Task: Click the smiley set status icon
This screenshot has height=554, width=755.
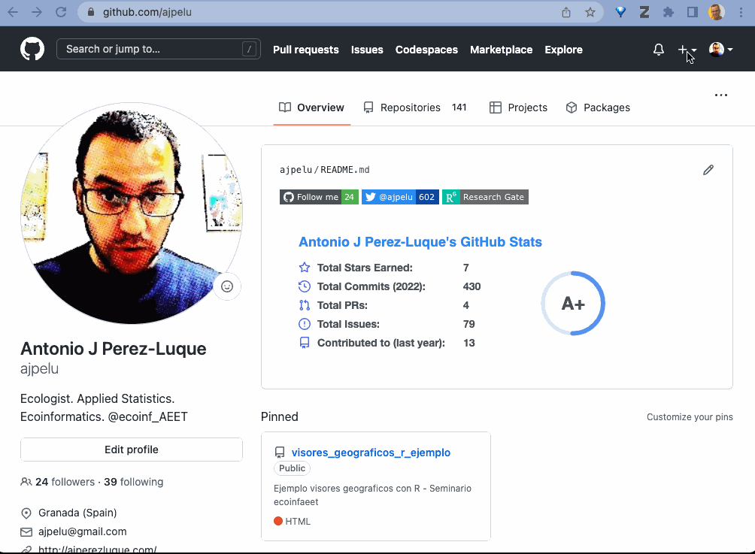Action: tap(227, 286)
